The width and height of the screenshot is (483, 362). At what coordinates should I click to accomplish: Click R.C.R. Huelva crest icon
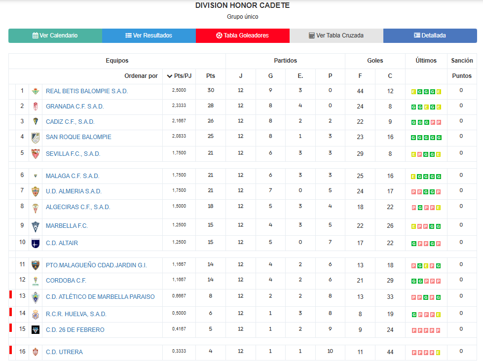(36, 314)
